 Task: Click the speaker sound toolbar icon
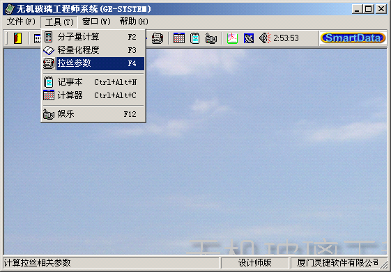[265, 38]
